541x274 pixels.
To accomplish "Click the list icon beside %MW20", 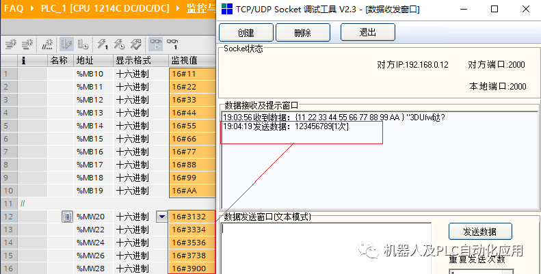I will [x=67, y=217].
